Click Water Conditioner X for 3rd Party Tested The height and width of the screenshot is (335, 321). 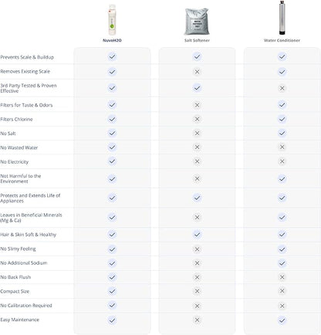282,88
